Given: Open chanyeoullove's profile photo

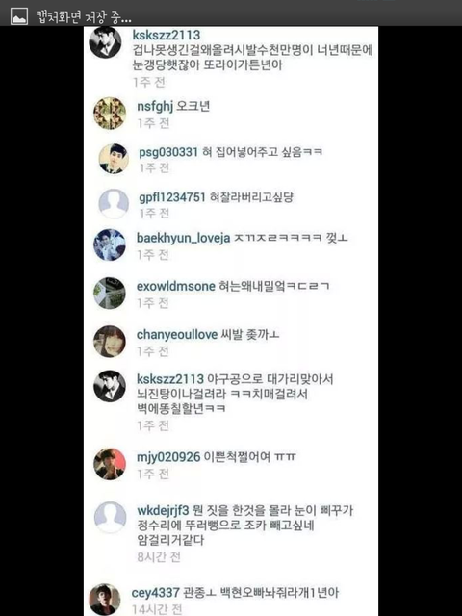Looking at the screenshot, I should [x=110, y=342].
